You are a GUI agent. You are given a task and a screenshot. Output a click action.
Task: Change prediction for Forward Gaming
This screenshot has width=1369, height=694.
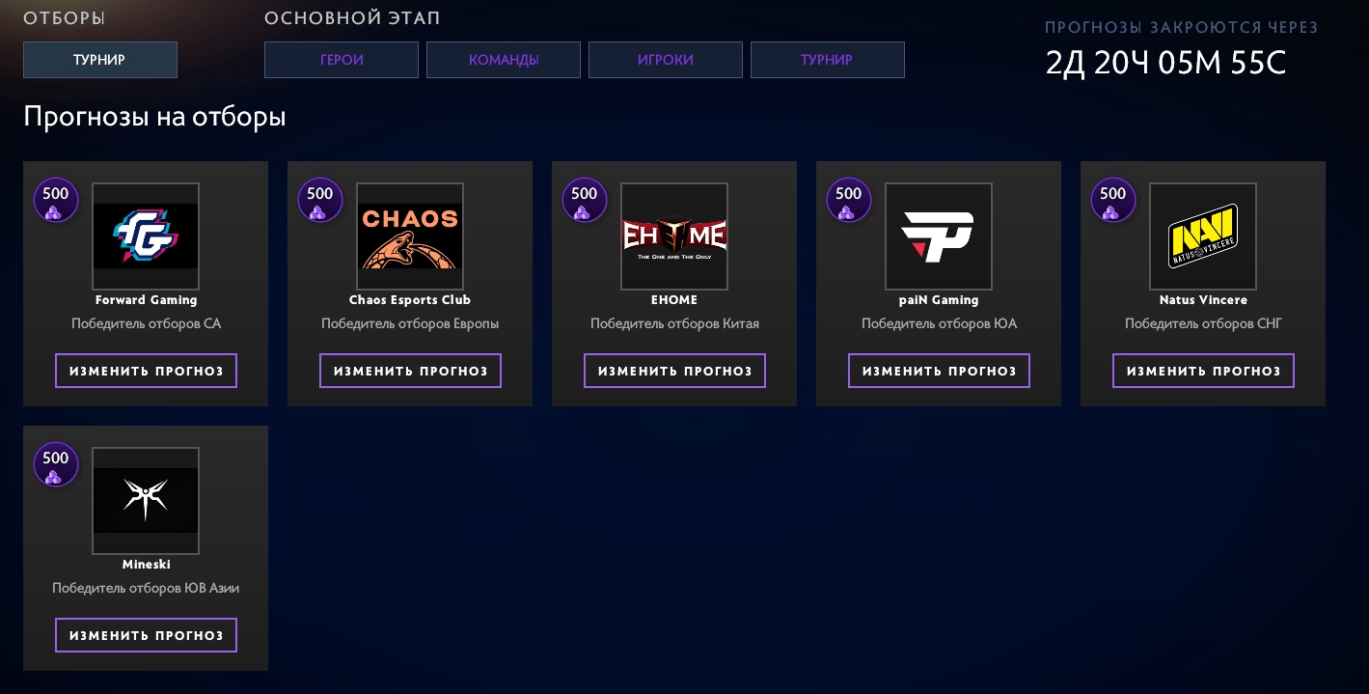tap(146, 371)
